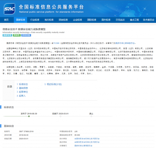
Task: Click the green 推荐性 tag
Action: (17, 35)
